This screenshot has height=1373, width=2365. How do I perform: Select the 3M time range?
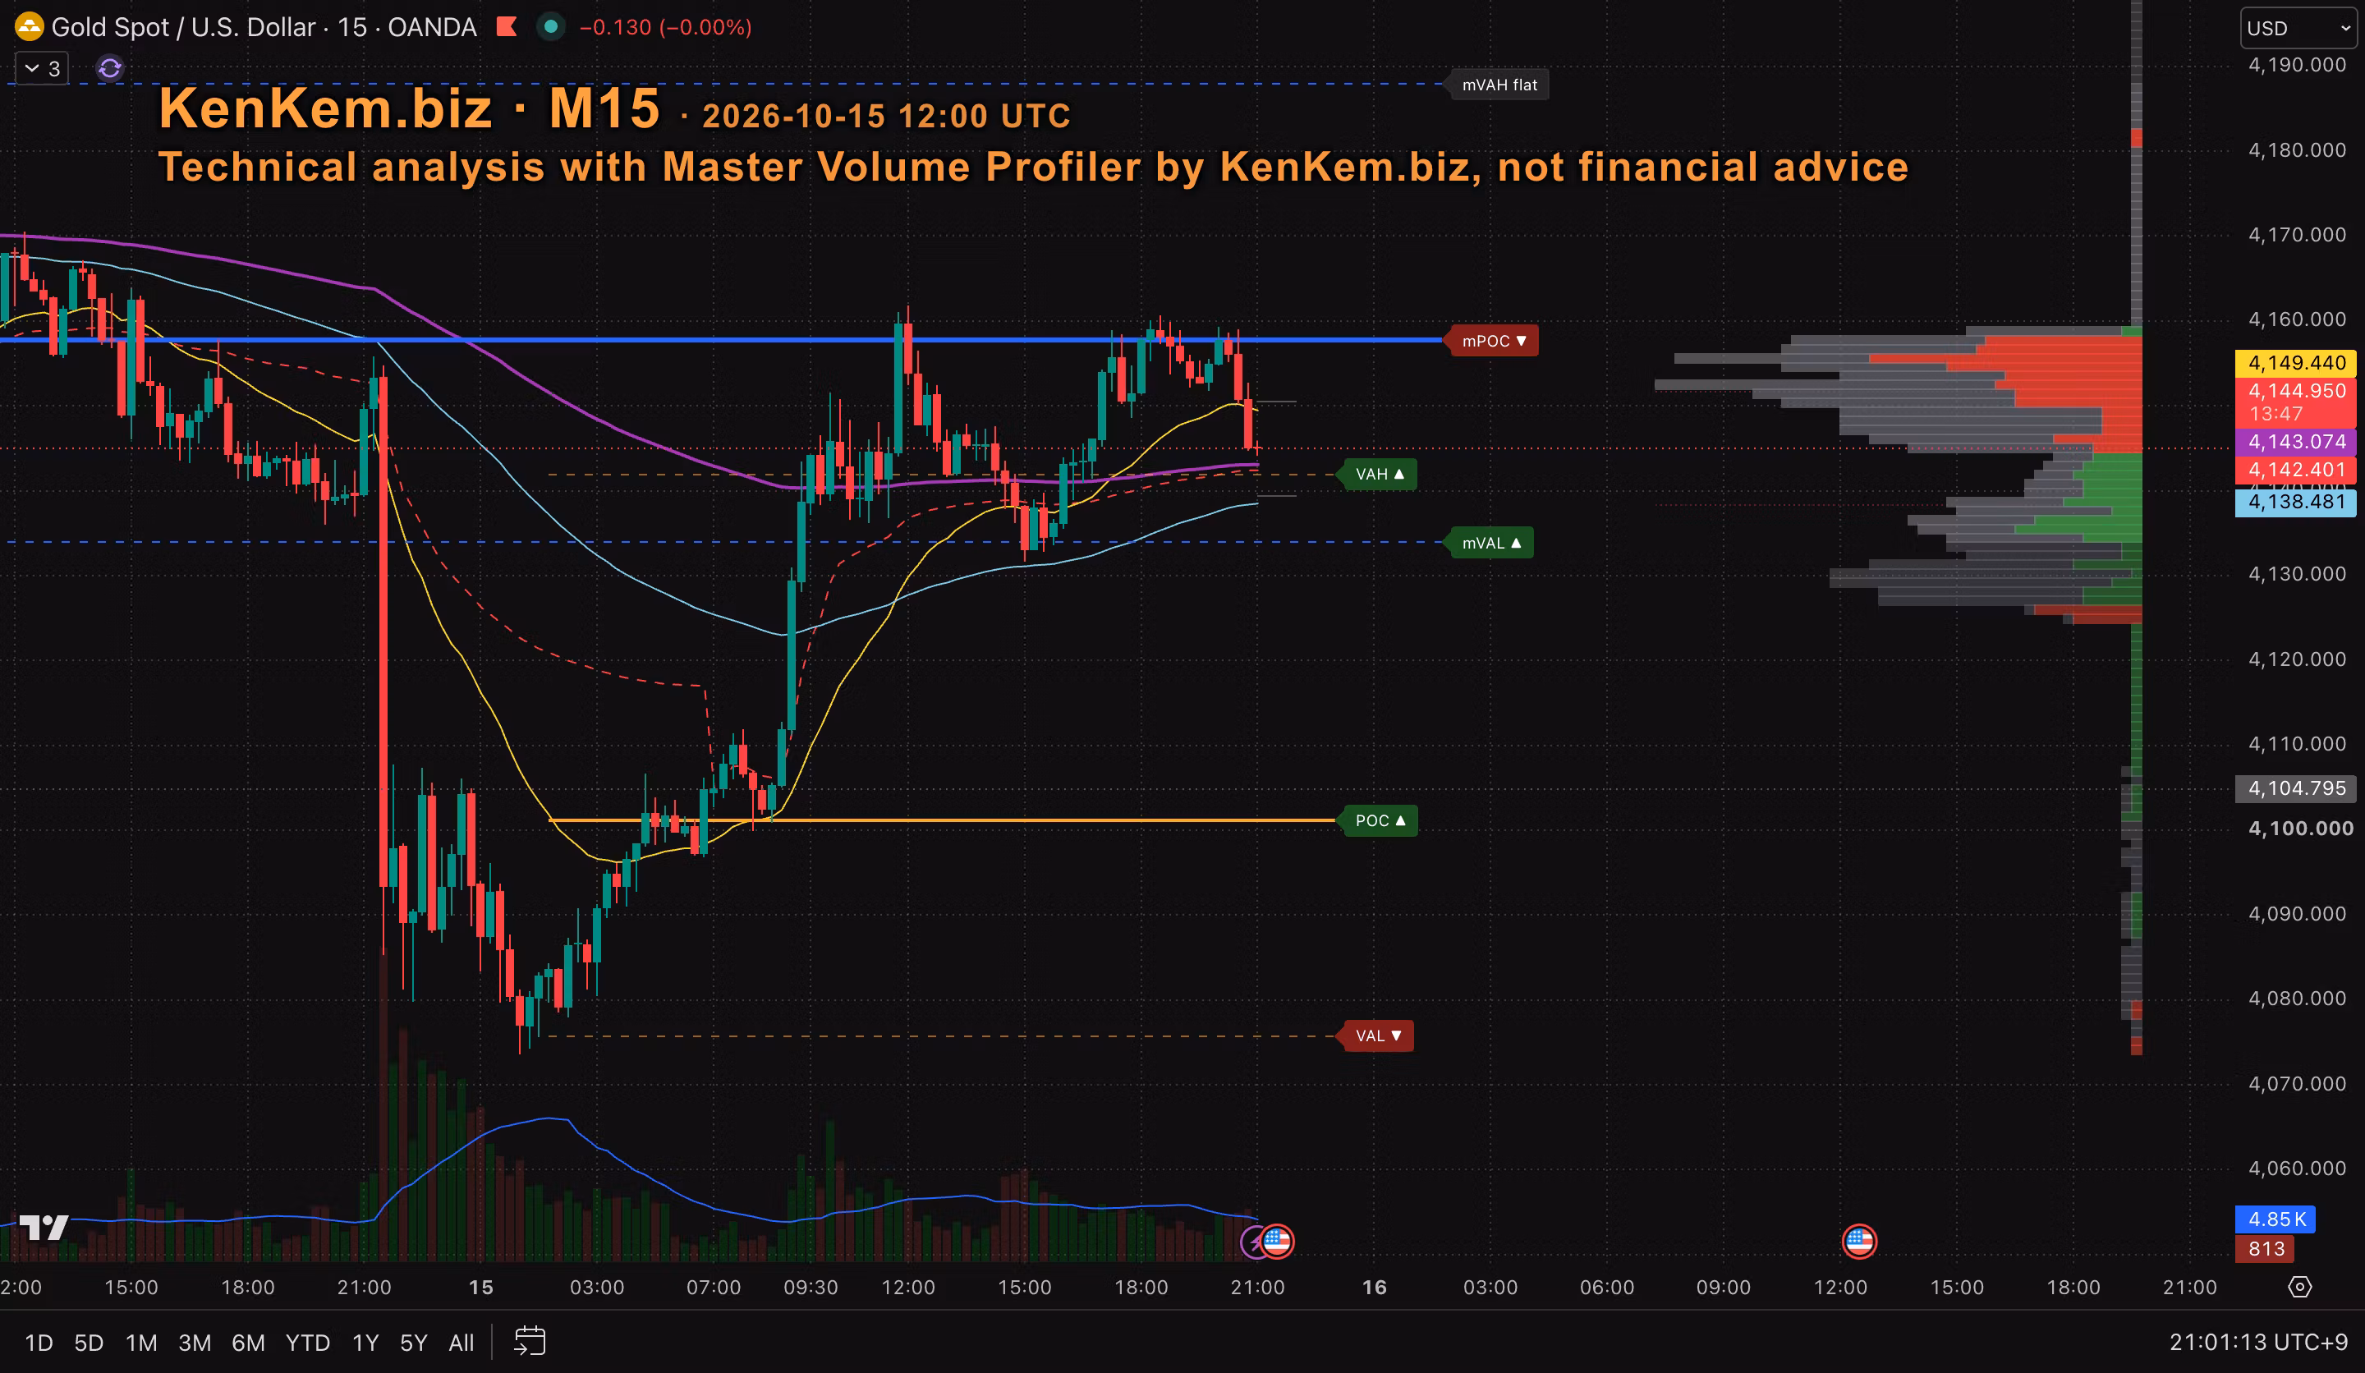click(x=195, y=1343)
